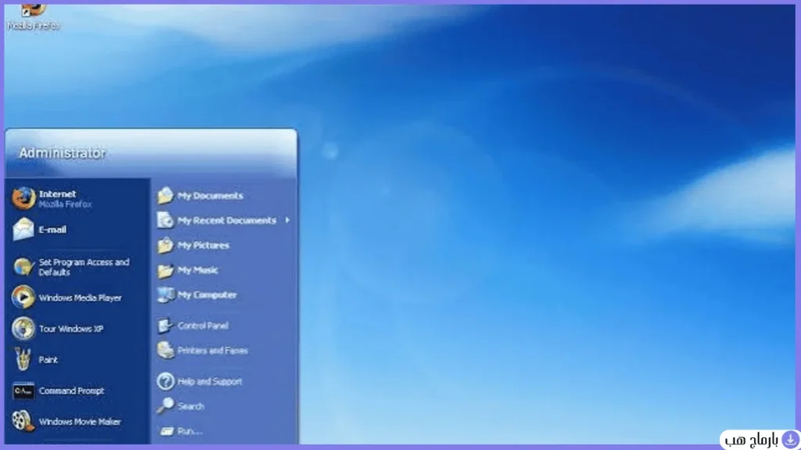Choose the Tour Windows XP label

(x=71, y=329)
